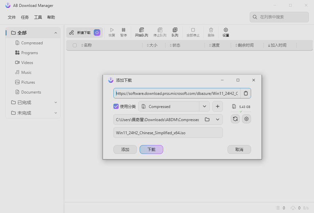Click the search in list field

point(279,17)
